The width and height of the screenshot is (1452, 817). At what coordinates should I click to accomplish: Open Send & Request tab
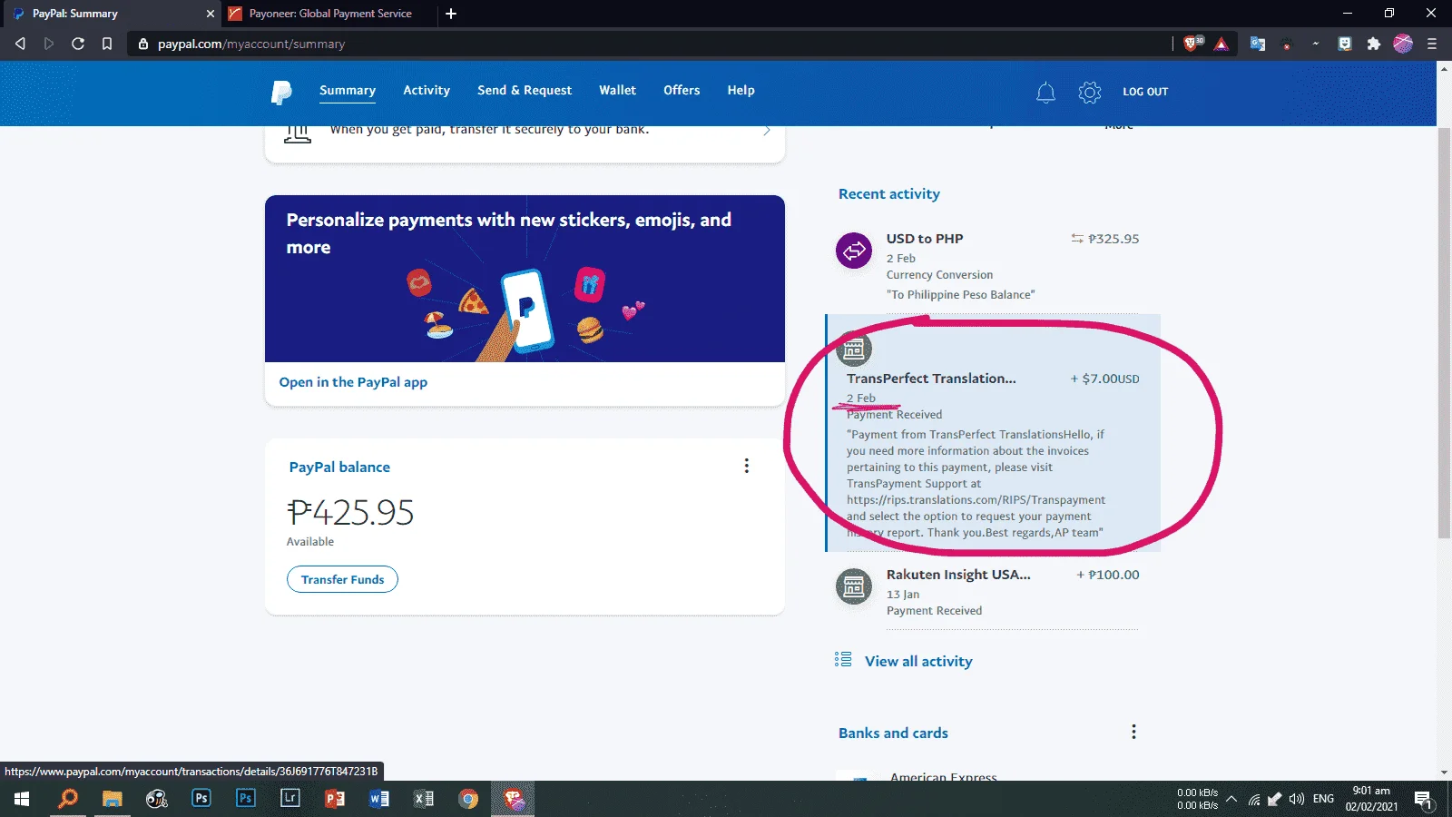(525, 90)
